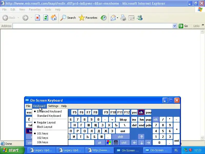Open the File menu in Internet Explorer
The width and height of the screenshot is (205, 154).
point(4,9)
